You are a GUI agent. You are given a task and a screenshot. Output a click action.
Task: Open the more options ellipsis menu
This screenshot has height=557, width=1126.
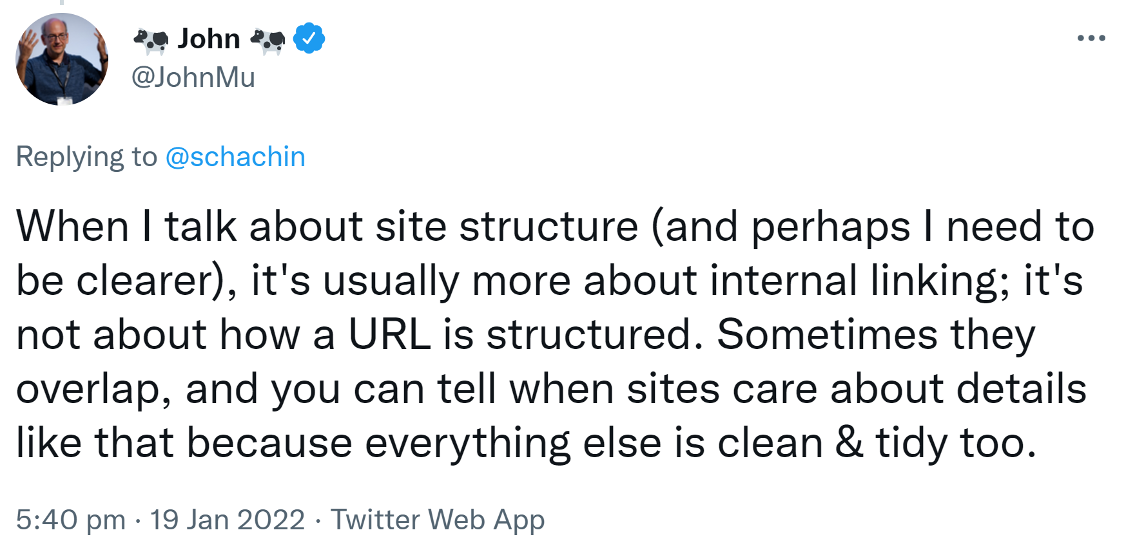1091,37
